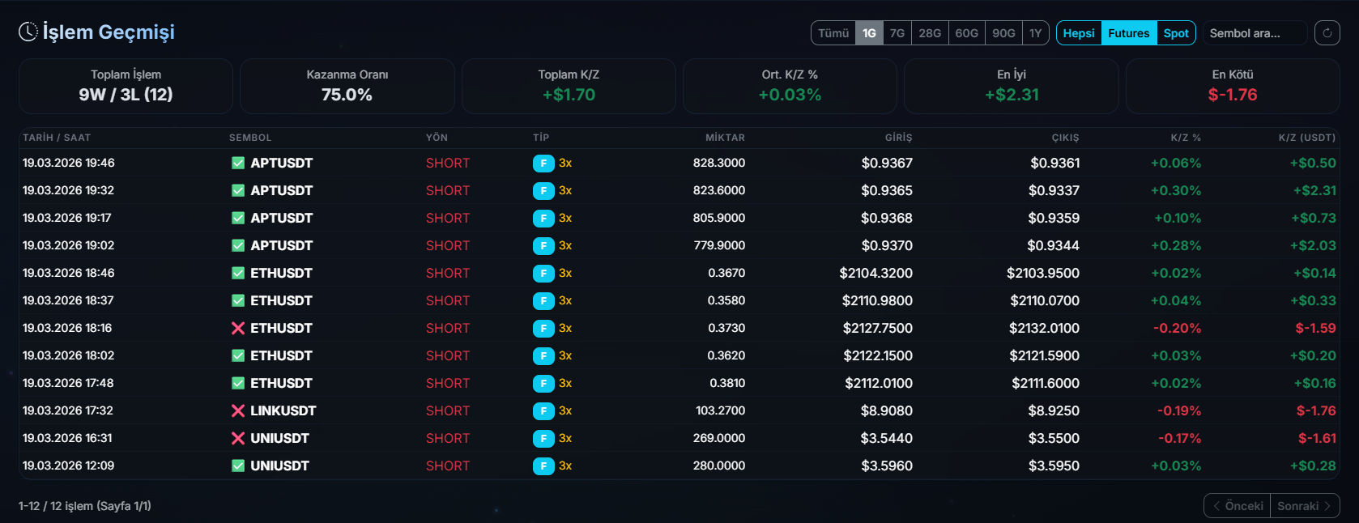Click F futures badge on 19:17 row
Viewport: 1359px width, 523px height.
click(x=543, y=218)
